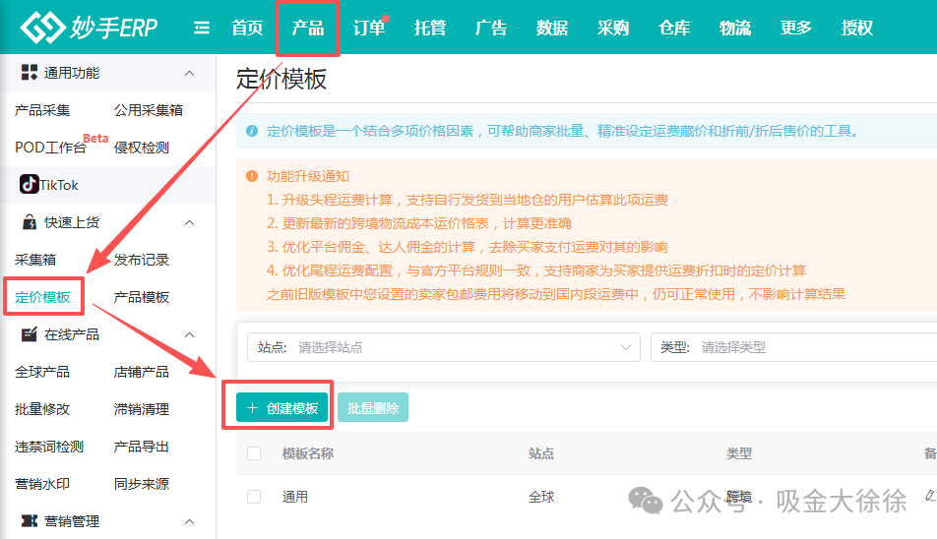Collapse the 通用功能 section chevron
This screenshot has height=539, width=937.
click(x=189, y=73)
